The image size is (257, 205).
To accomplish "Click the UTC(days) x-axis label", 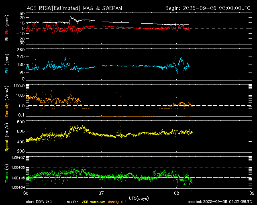I will (x=139, y=198).
